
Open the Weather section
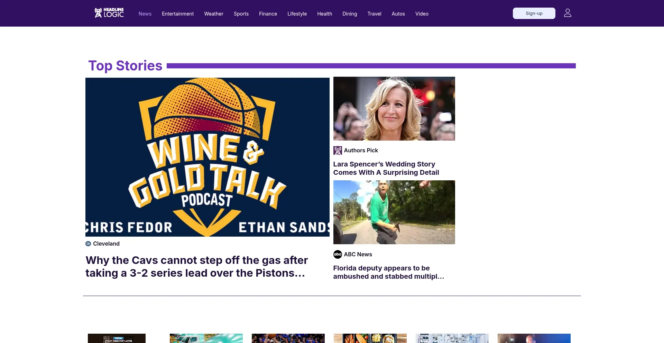214,14
